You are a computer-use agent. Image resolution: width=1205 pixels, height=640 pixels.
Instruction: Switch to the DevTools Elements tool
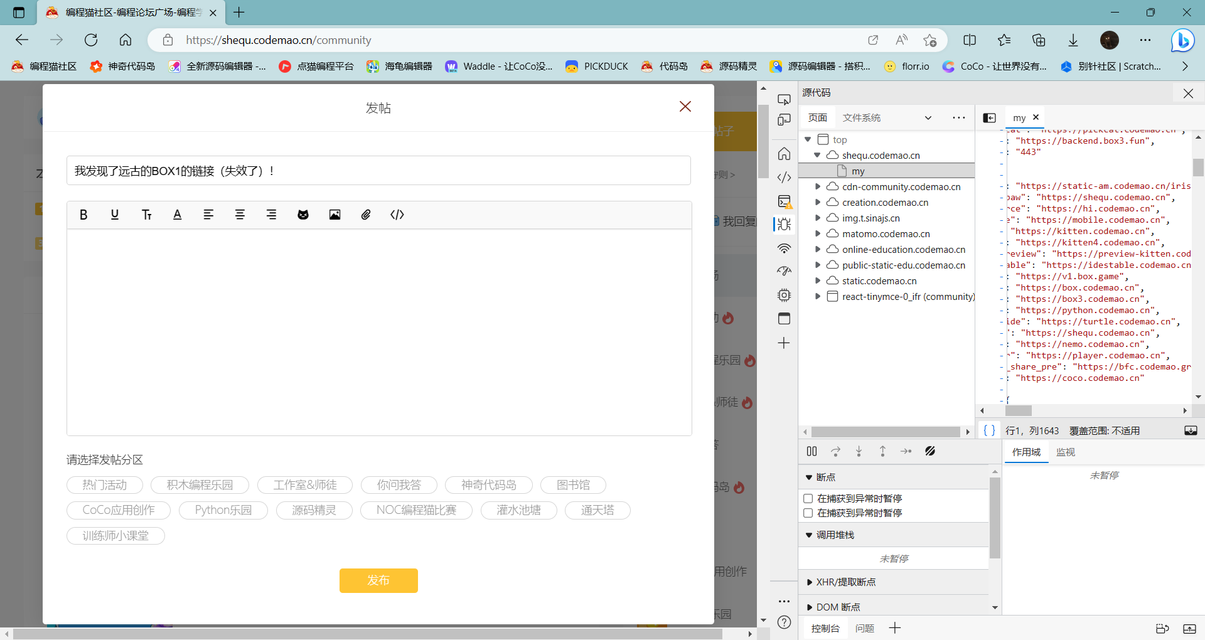[x=784, y=178]
